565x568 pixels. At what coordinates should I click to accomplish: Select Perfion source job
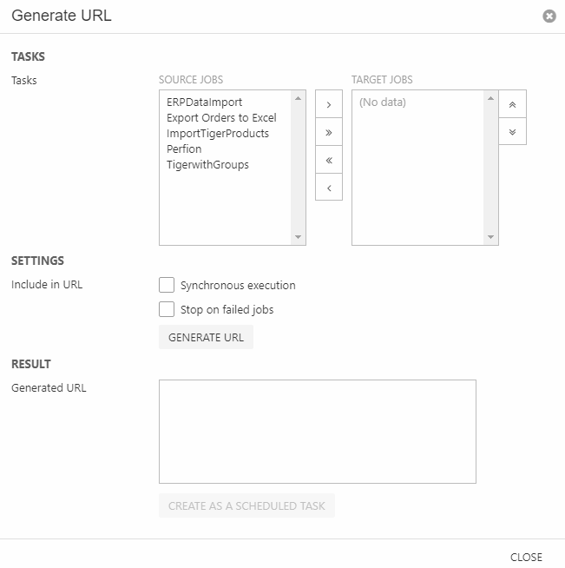tap(184, 149)
